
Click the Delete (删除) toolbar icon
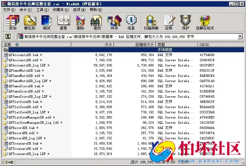80,22
